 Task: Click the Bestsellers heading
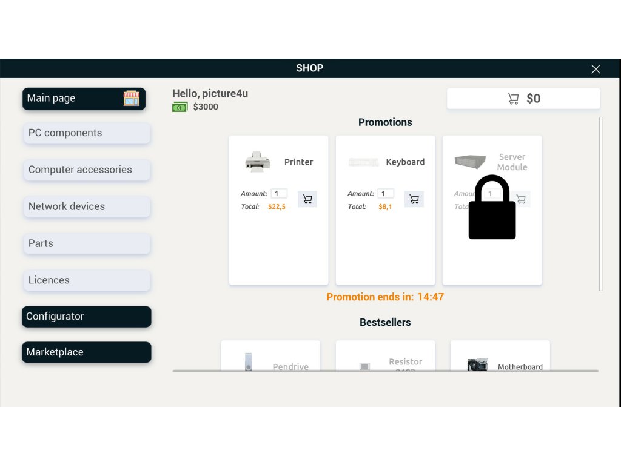coord(385,322)
